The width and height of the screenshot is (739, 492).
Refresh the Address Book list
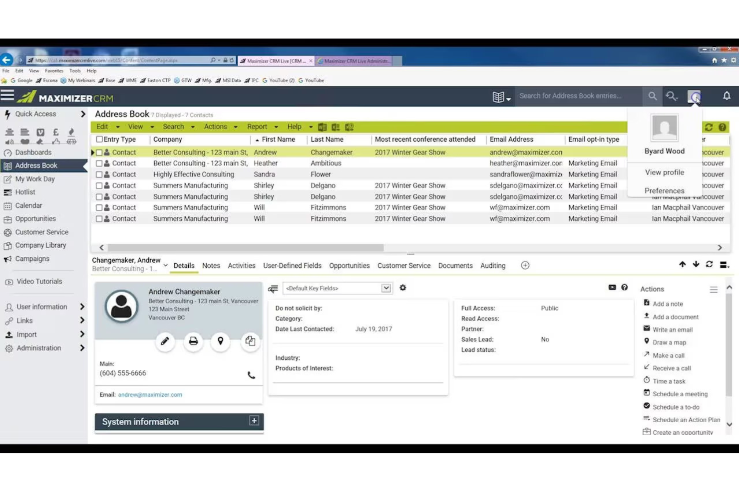[x=709, y=127]
